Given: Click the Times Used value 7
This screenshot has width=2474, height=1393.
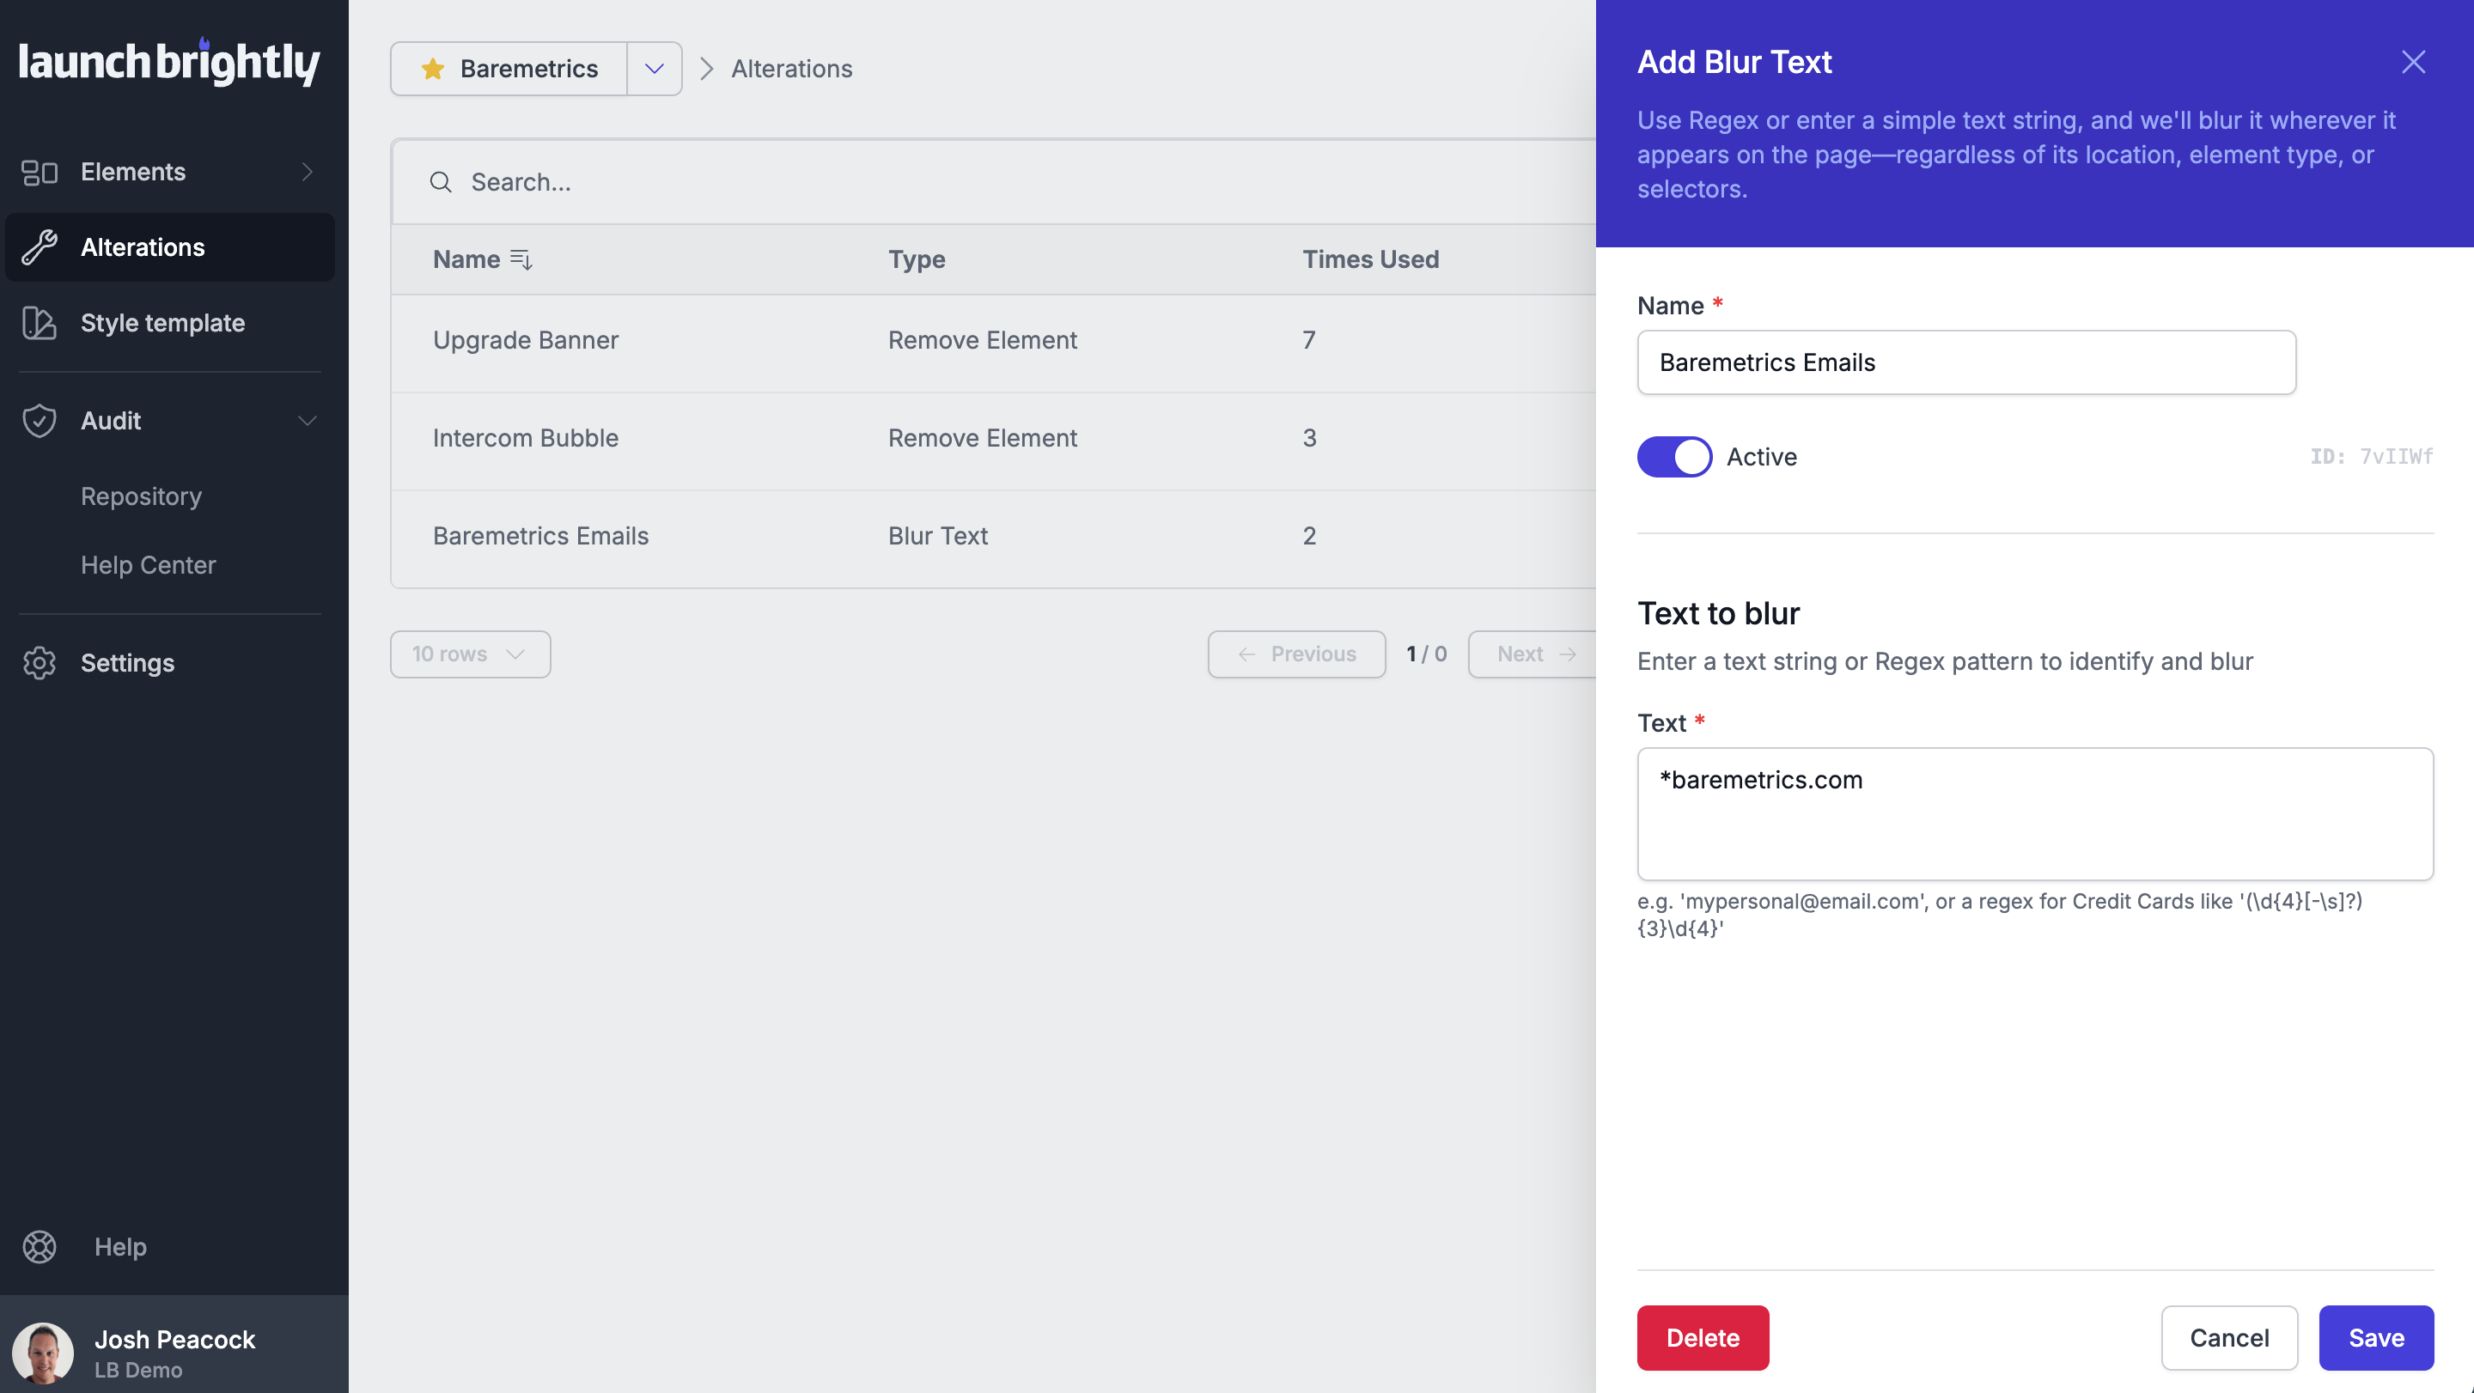Looking at the screenshot, I should pos(1309,340).
